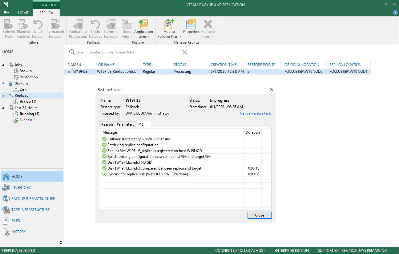This screenshot has width=399, height=254.
Task: Select the Jobs tree node
Action: point(18,65)
